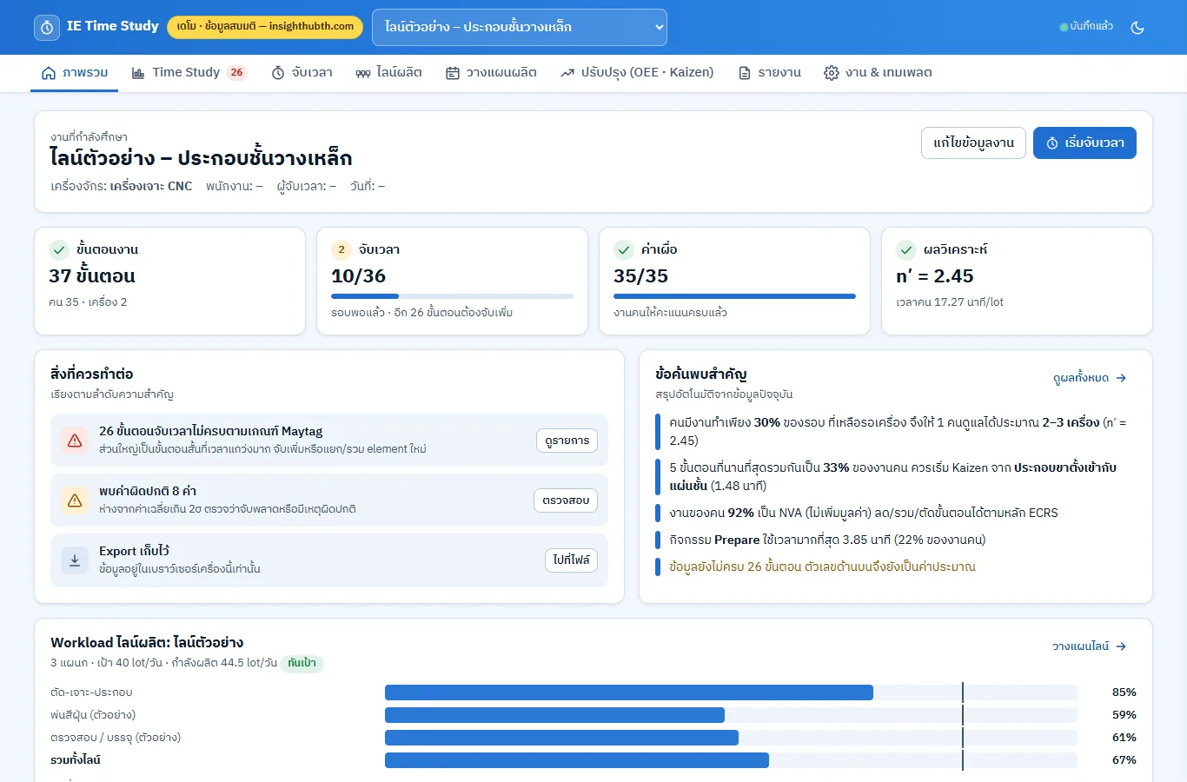Image resolution: width=1187 pixels, height=782 pixels.
Task: Toggle dark mode with the moon icon
Action: click(1137, 27)
